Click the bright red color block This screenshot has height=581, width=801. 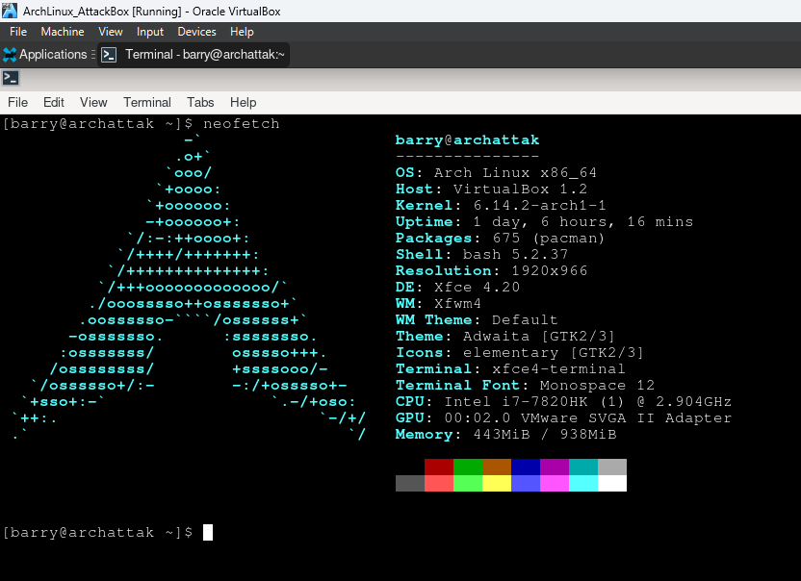click(439, 484)
